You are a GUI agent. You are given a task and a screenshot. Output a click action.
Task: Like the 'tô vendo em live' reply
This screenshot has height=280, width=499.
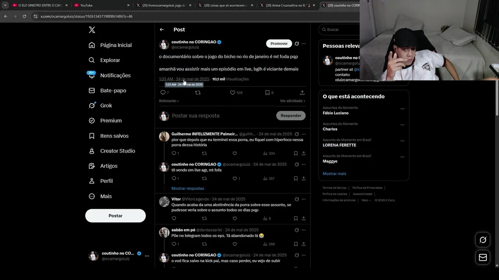tap(235, 178)
